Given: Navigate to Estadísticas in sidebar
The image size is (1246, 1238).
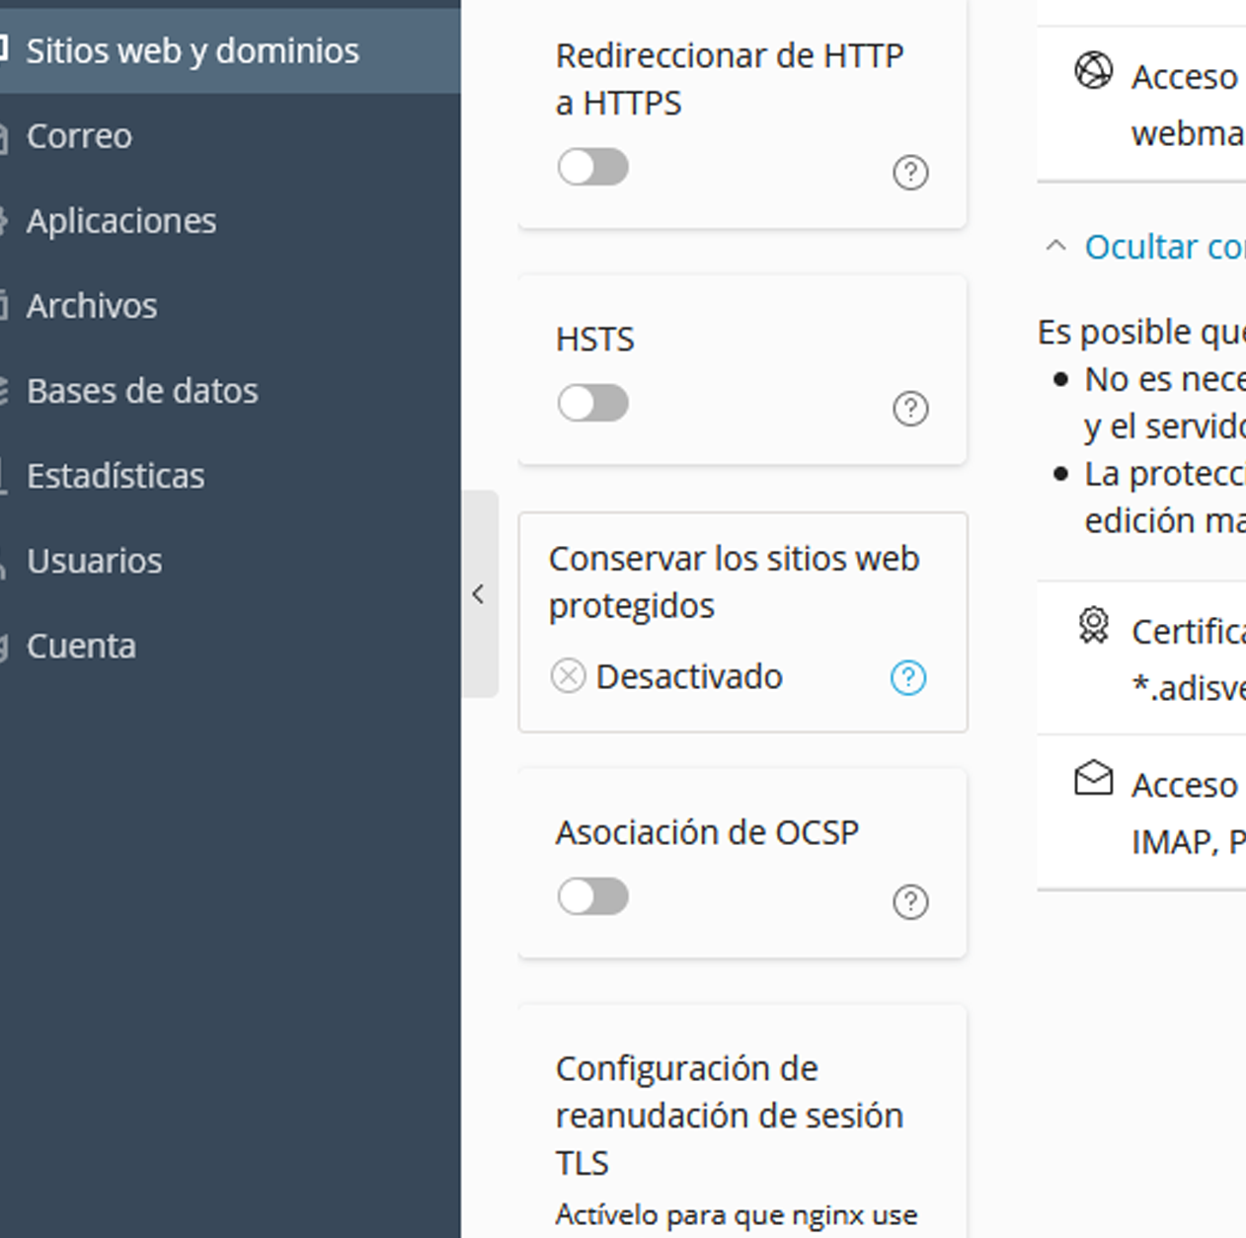Looking at the screenshot, I should pyautogui.click(x=116, y=476).
